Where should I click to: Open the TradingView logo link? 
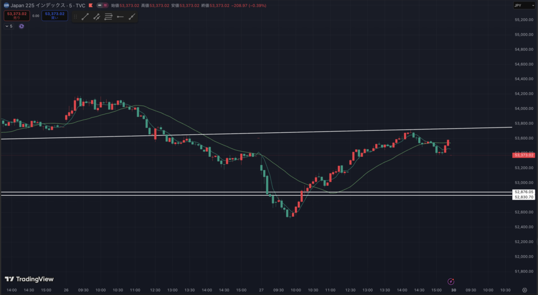pos(29,279)
